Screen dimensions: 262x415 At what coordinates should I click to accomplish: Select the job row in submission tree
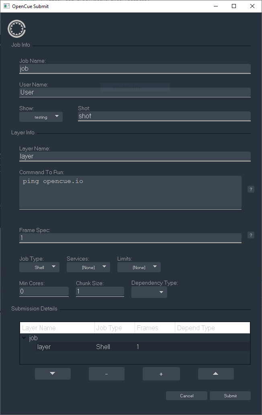135,338
